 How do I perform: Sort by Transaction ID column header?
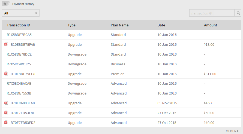18,25
